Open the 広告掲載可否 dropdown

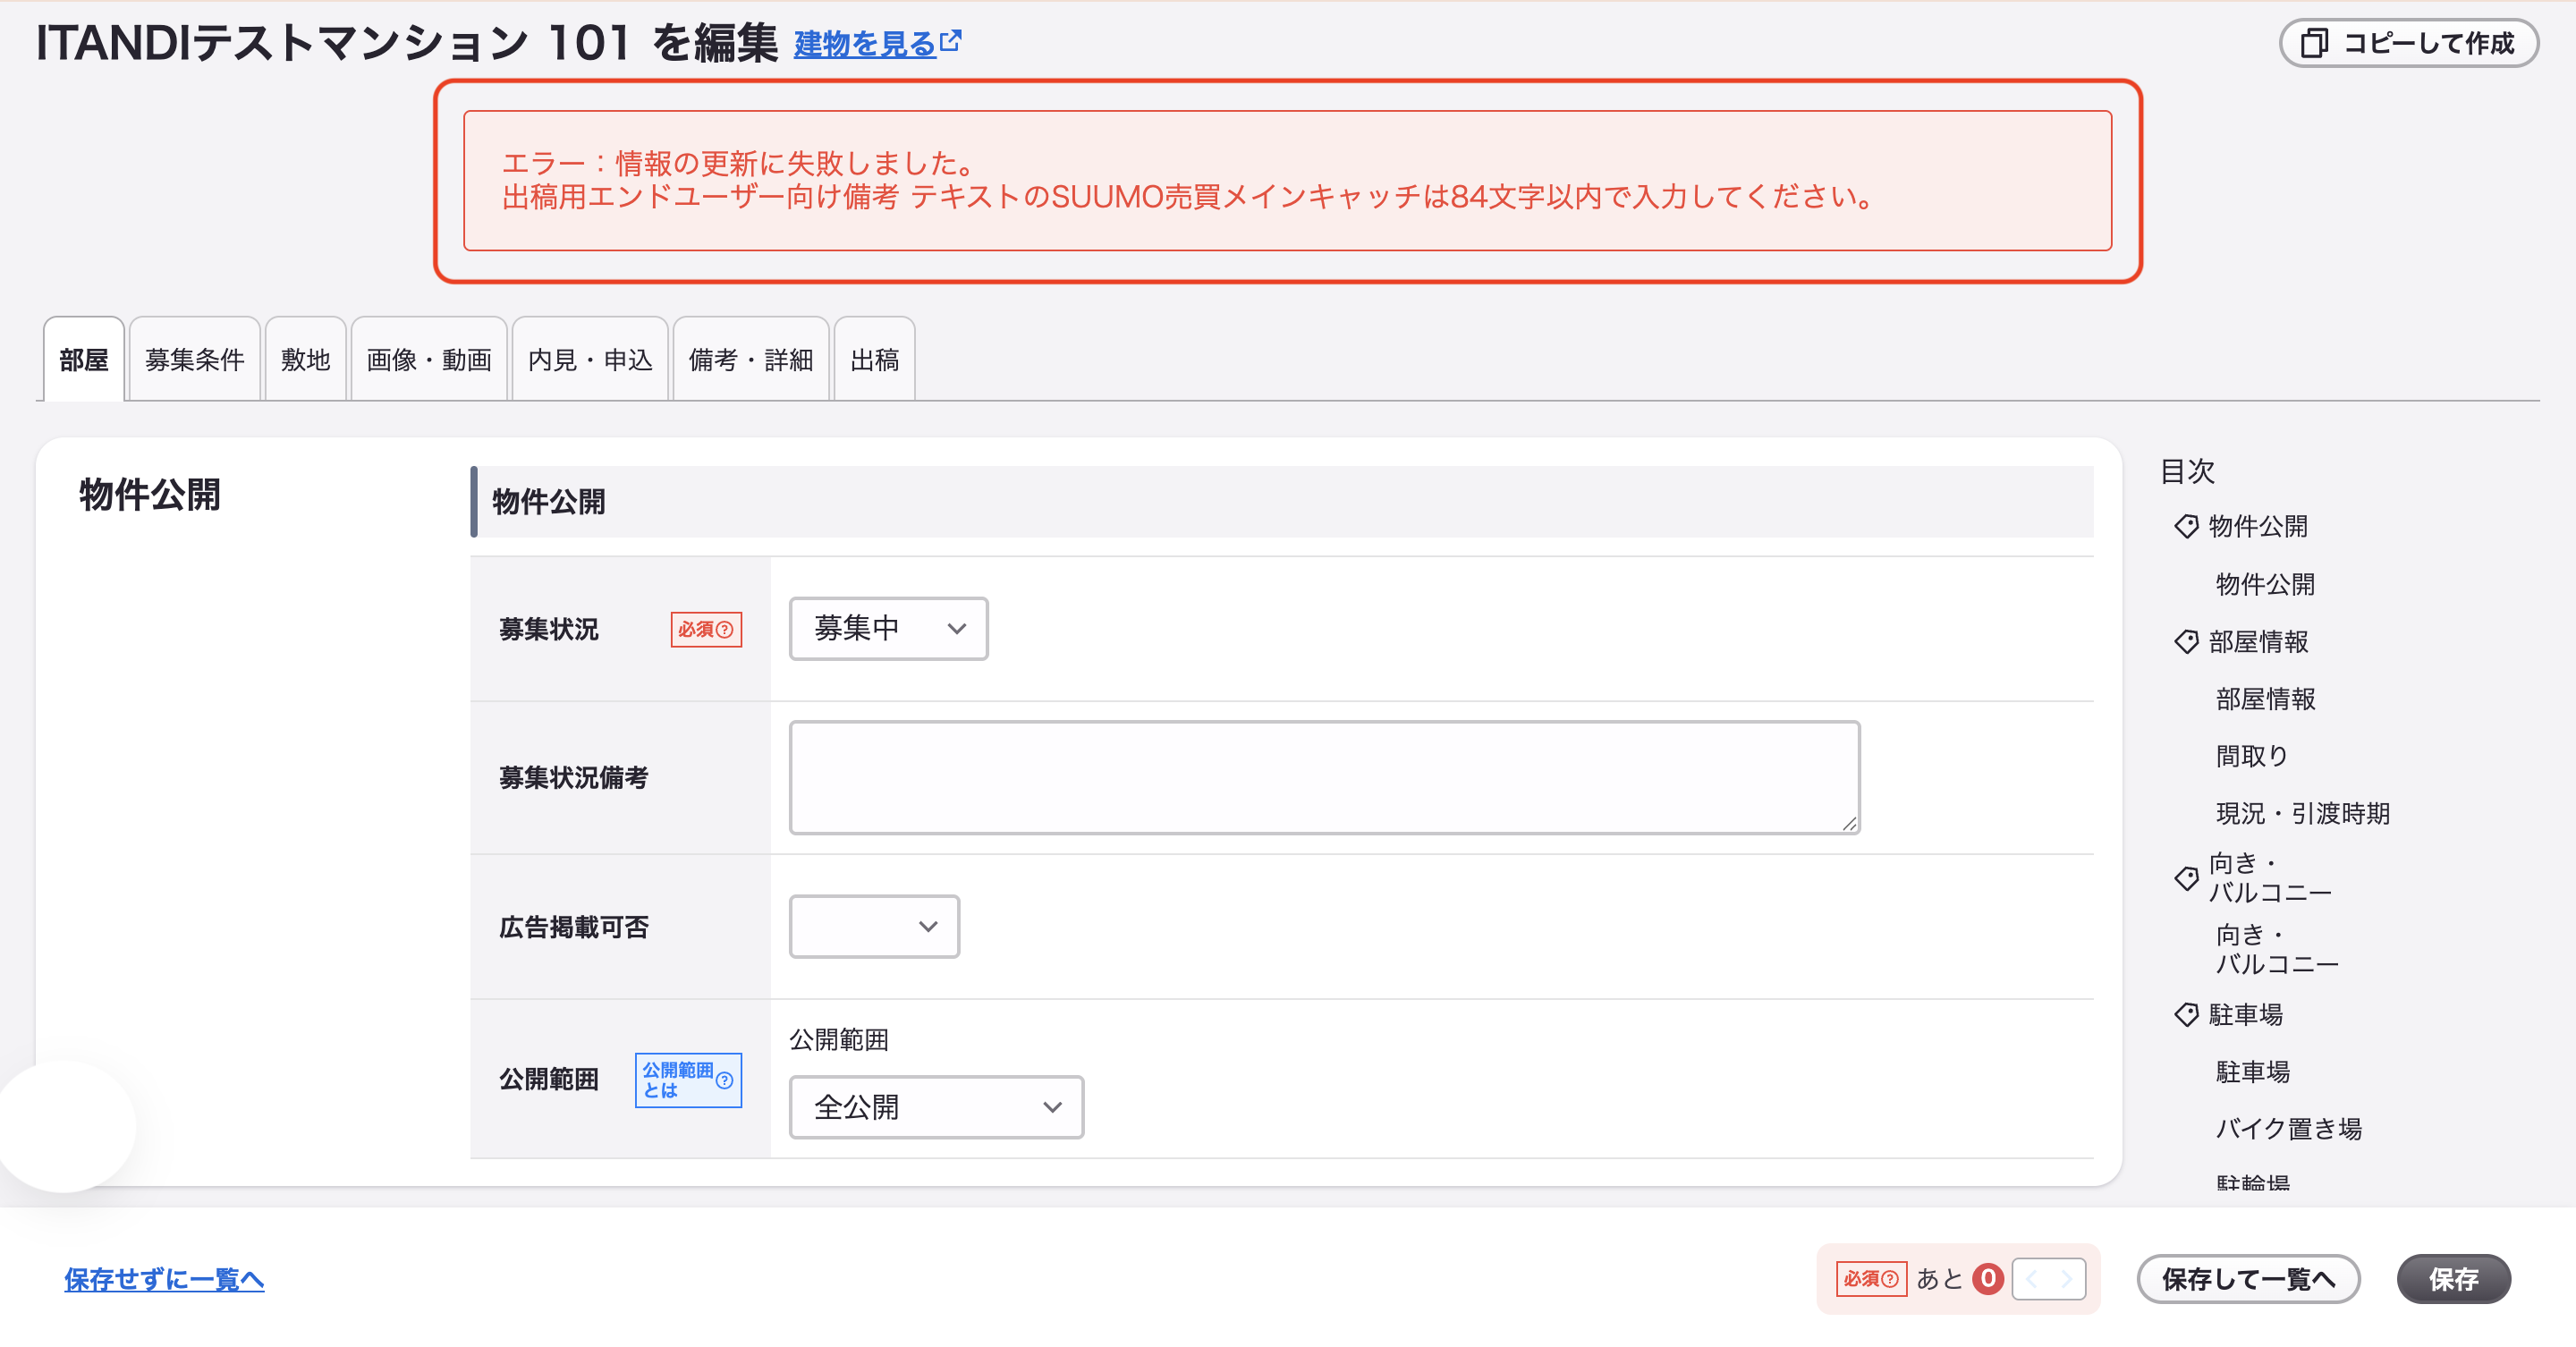coord(874,926)
